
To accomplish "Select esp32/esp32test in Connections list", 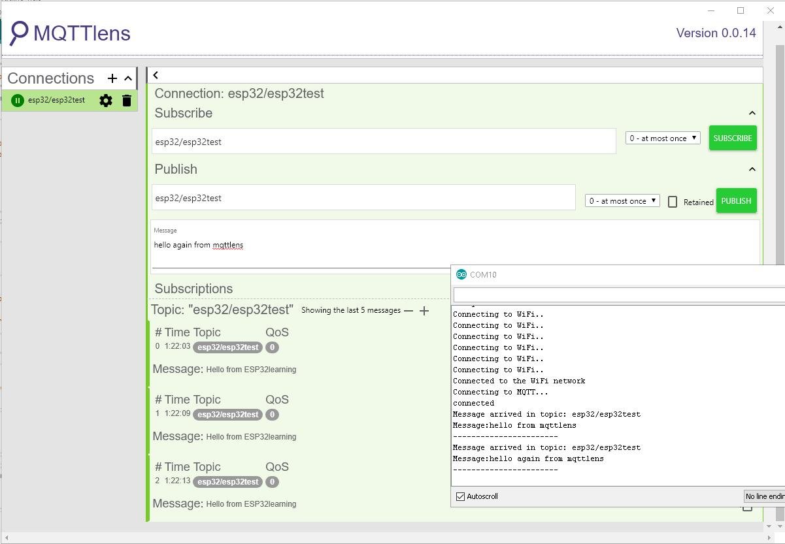I will pyautogui.click(x=56, y=100).
